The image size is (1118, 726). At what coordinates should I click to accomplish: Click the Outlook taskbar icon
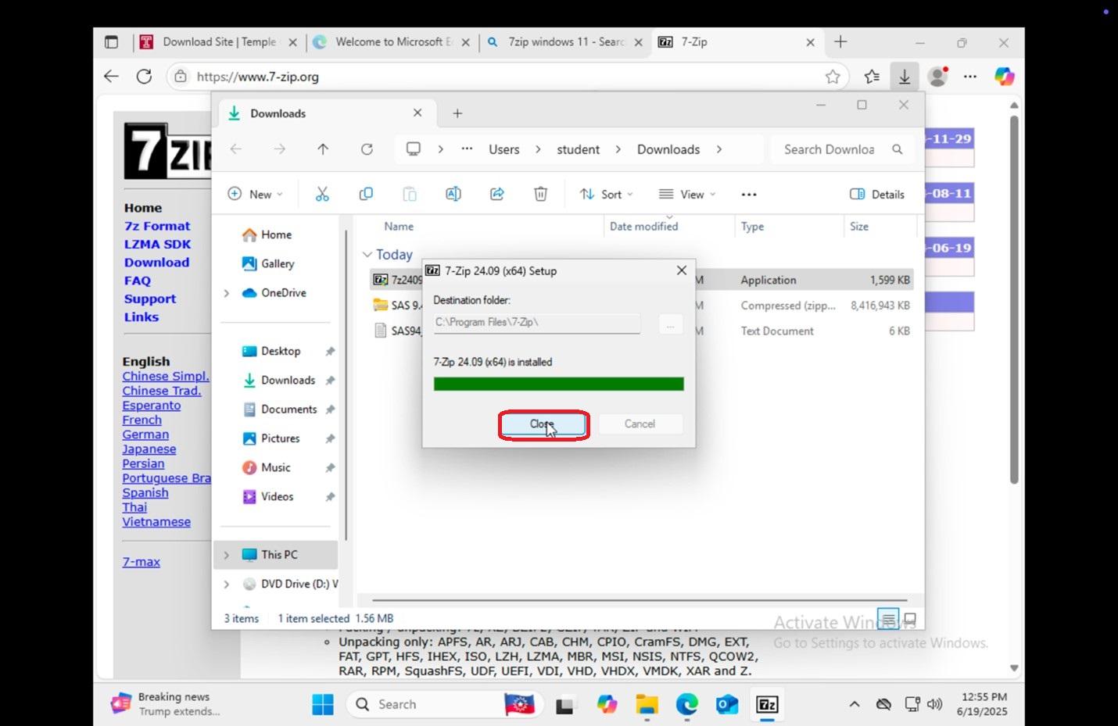click(727, 704)
